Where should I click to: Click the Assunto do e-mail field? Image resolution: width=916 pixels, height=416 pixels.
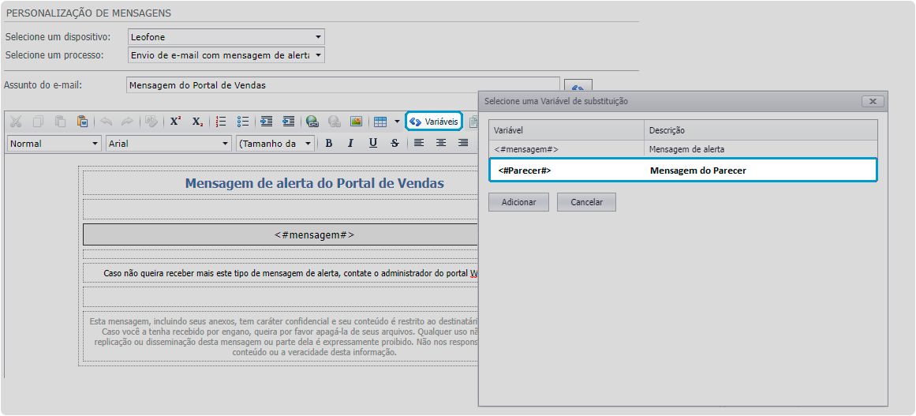343,85
